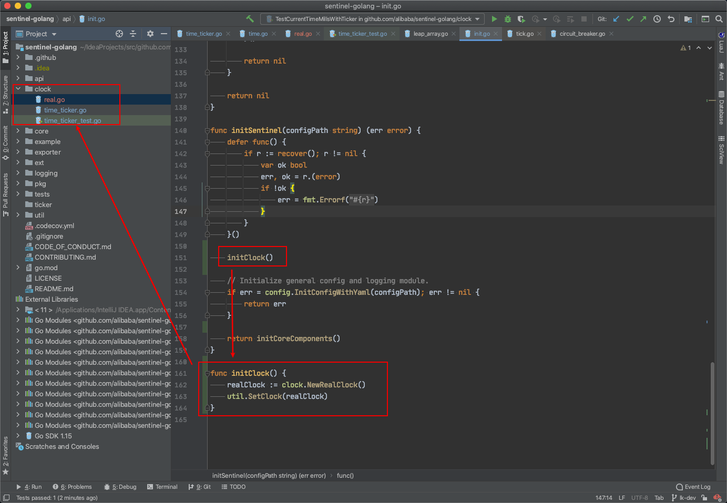Click lk-dev Git branch widget
Image resolution: width=727 pixels, height=503 pixels.
[x=684, y=497]
